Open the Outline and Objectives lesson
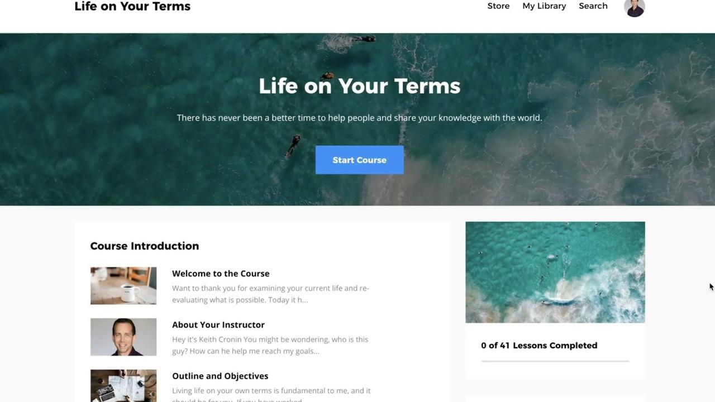 pyautogui.click(x=220, y=376)
